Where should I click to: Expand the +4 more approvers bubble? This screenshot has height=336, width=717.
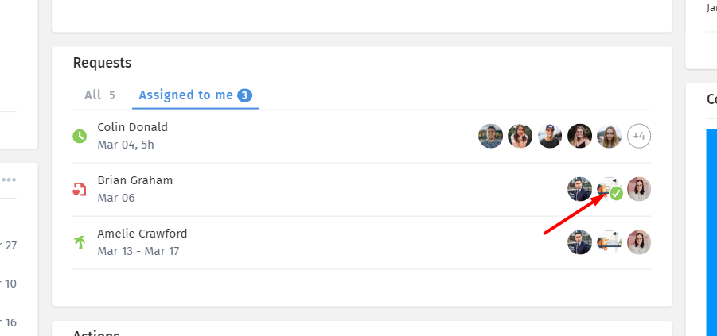pos(639,136)
